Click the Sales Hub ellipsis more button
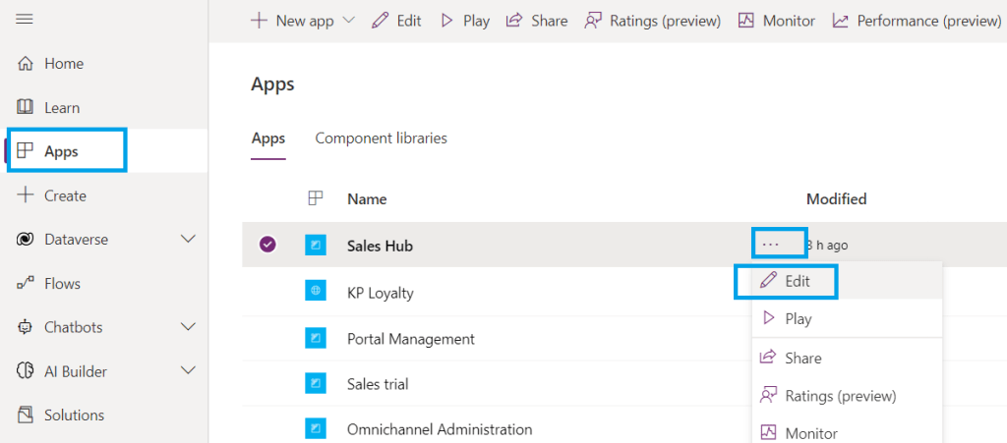 point(771,245)
